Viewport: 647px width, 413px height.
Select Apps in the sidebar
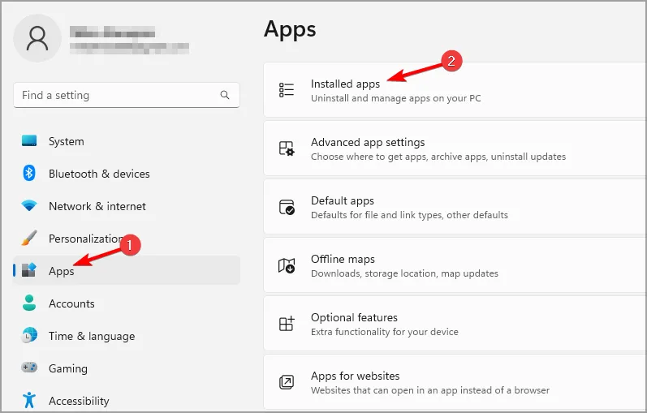point(127,271)
